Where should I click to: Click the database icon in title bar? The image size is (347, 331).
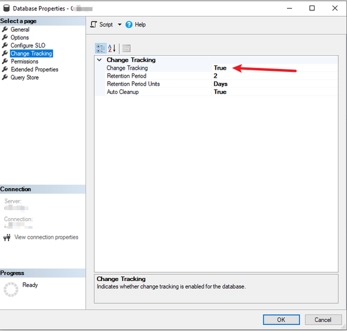[x=7, y=8]
